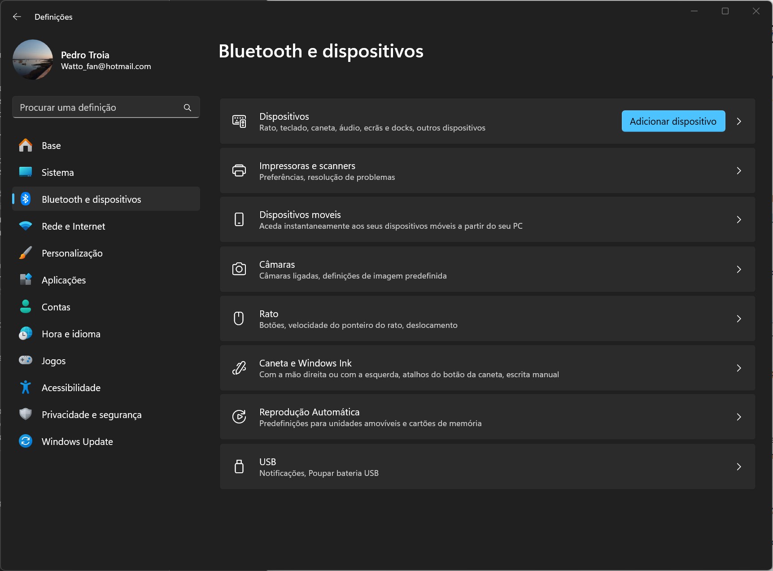
Task: Click the search magnifier icon
Action: [188, 108]
